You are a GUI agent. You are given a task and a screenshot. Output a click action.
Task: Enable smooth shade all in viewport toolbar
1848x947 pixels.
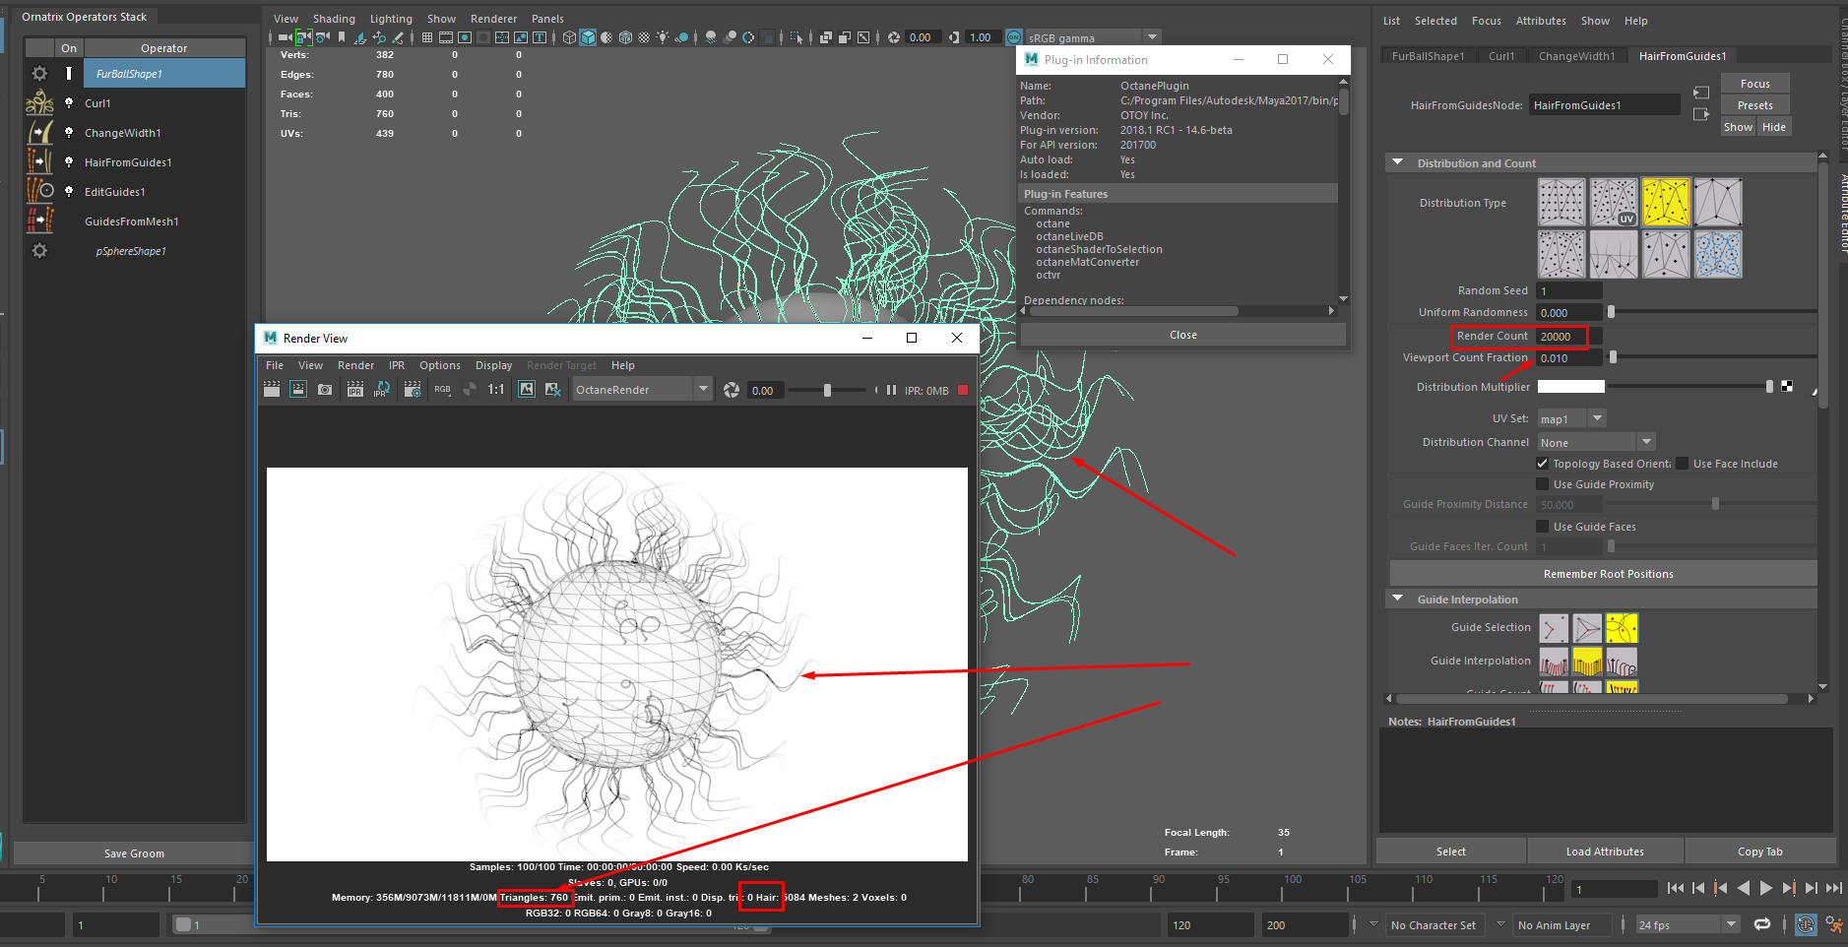[588, 37]
